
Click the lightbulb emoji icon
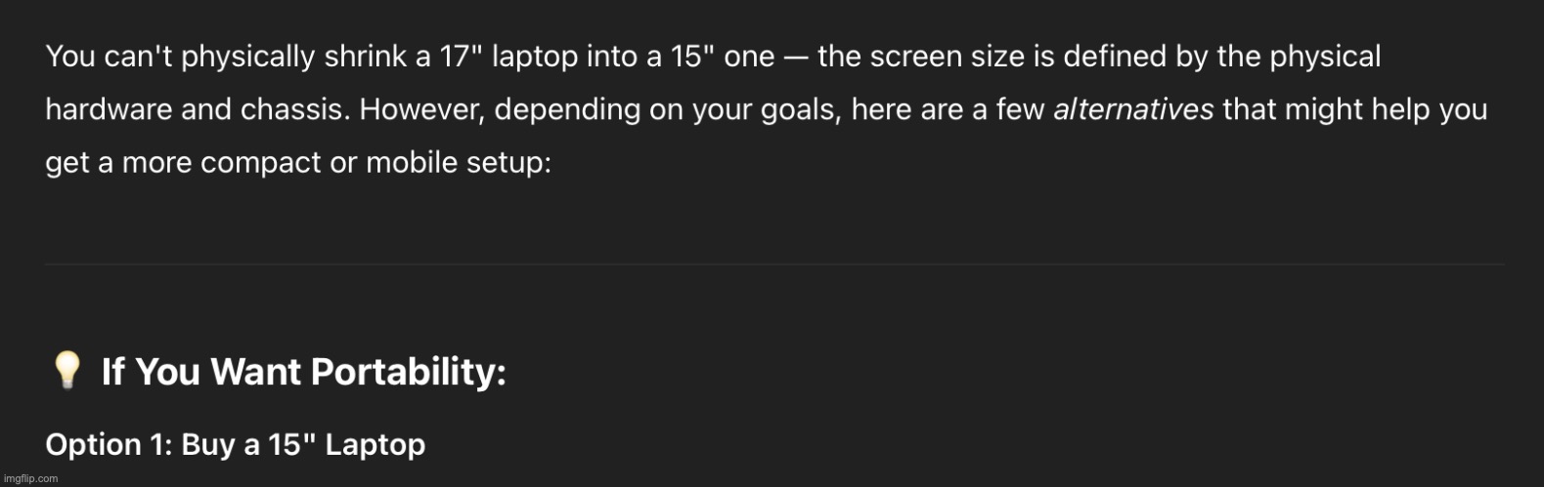point(66,371)
